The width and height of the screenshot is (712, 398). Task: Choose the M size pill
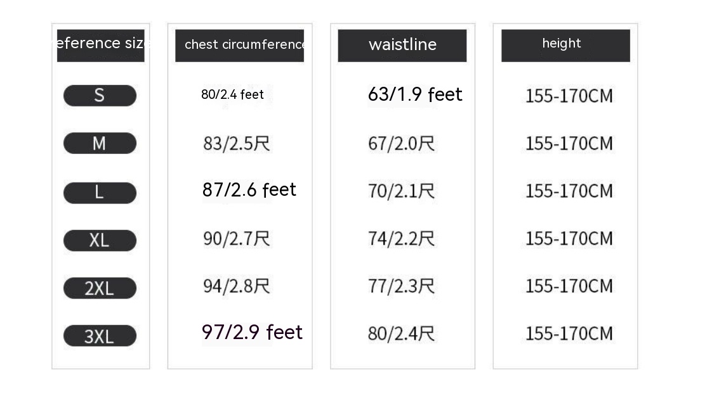point(100,143)
